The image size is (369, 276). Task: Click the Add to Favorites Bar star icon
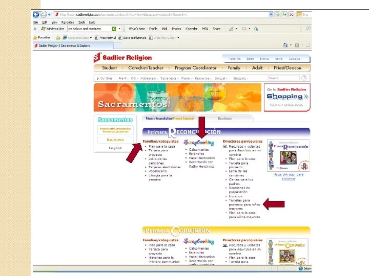tap(58, 37)
